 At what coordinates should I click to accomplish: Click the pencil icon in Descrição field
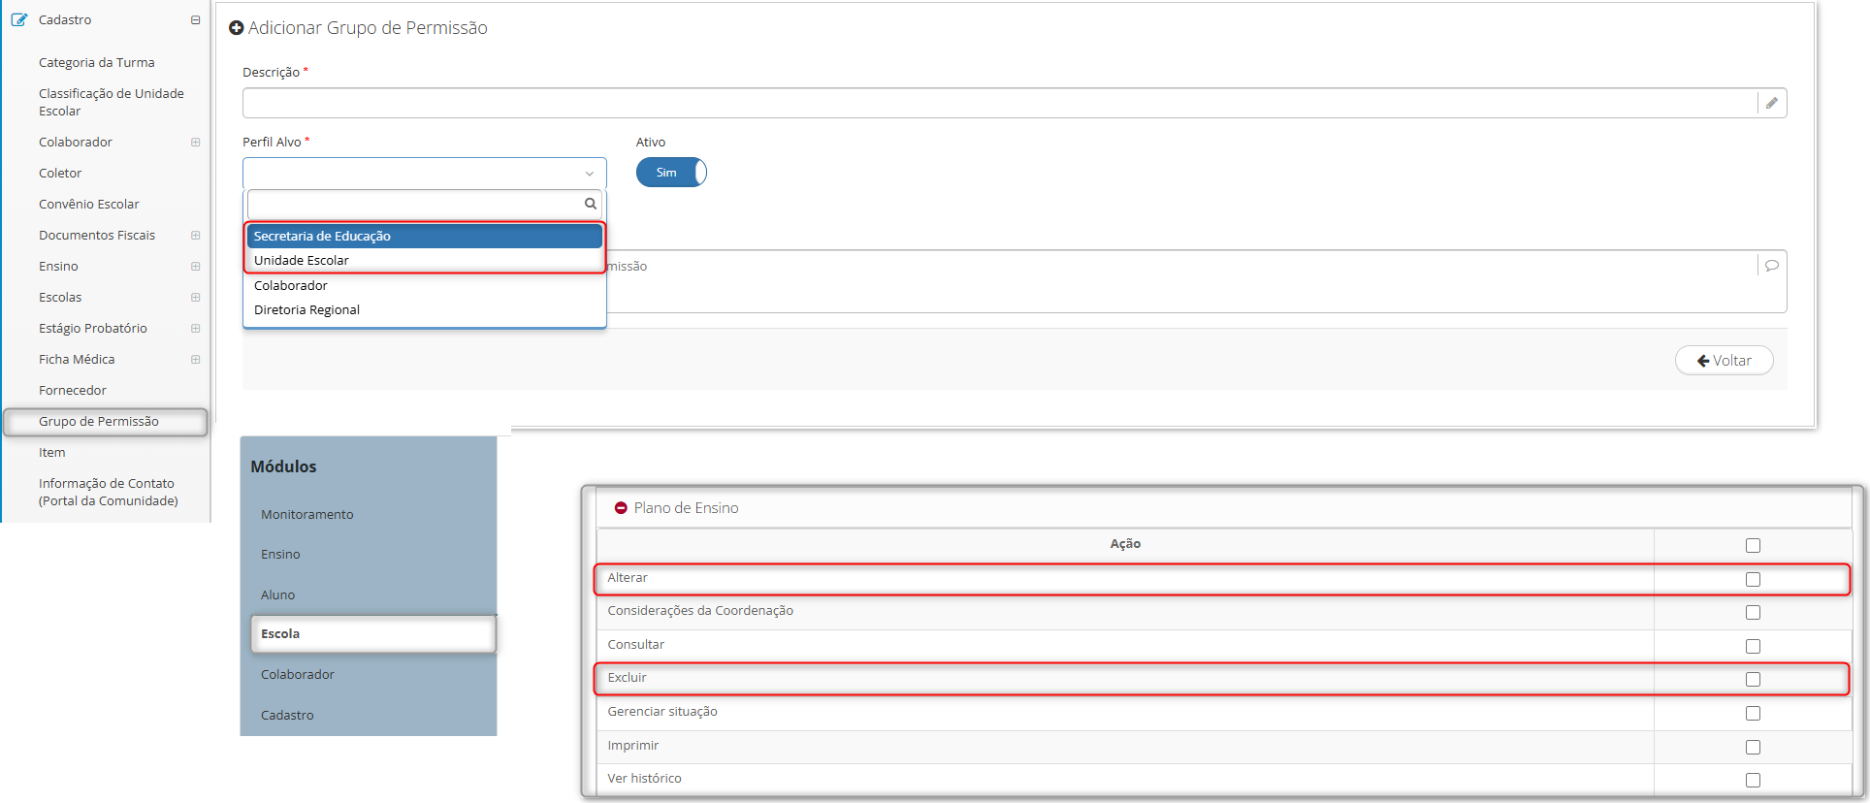coord(1771,103)
